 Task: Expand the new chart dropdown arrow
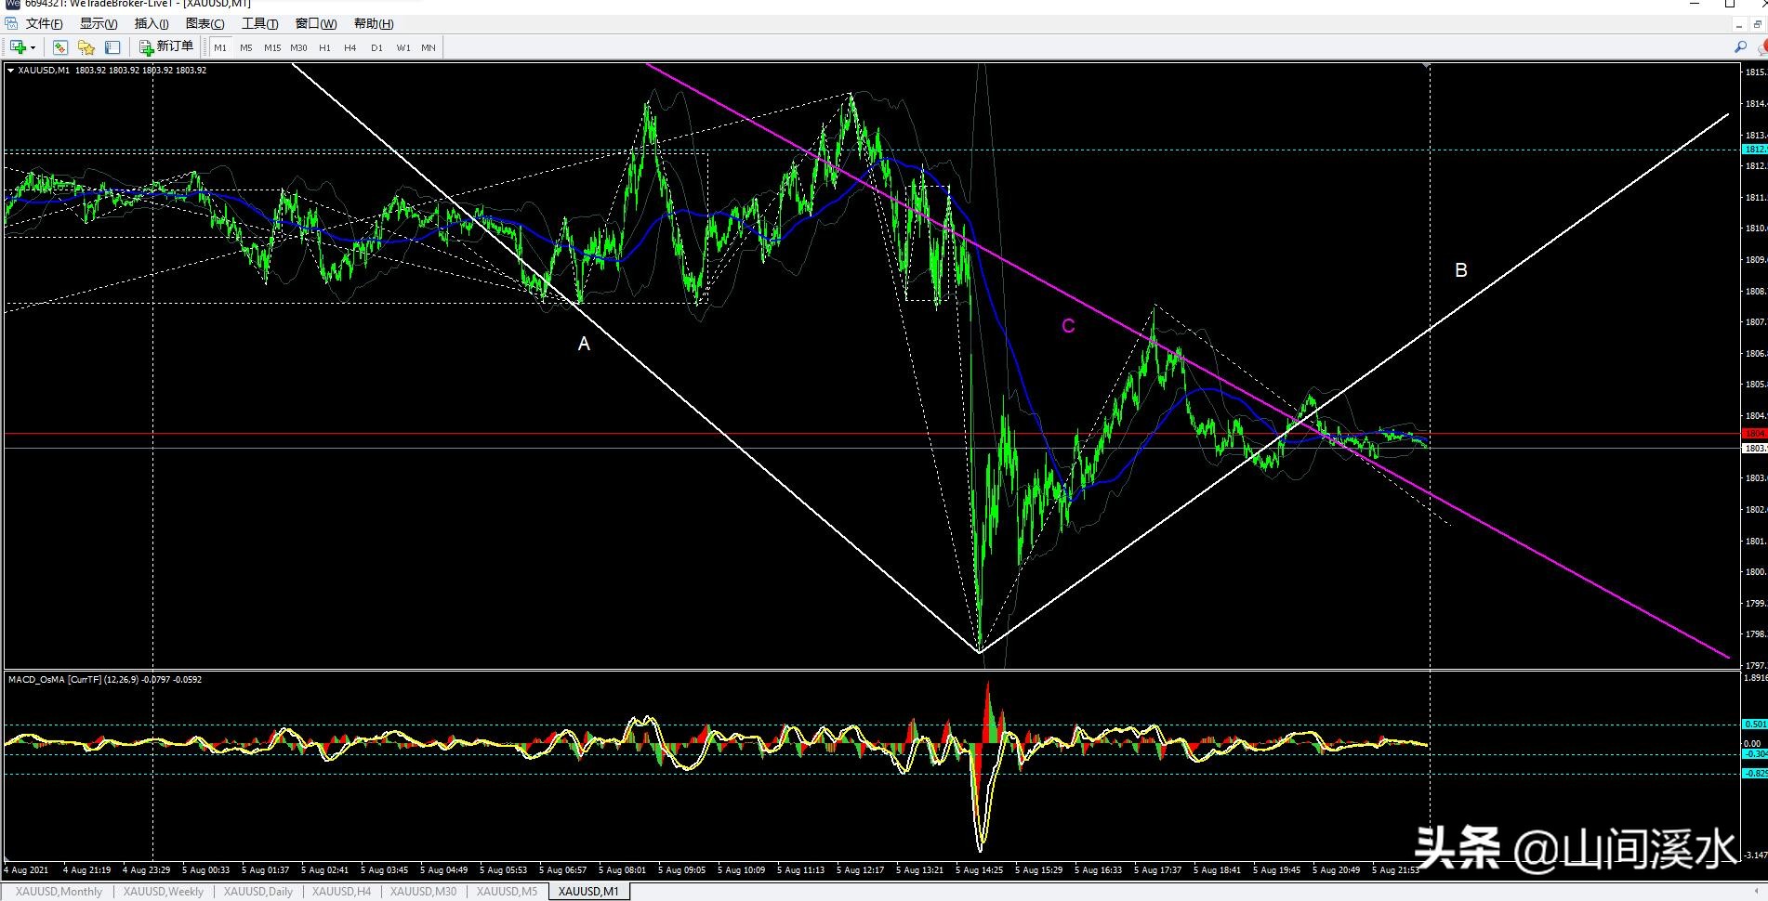[x=33, y=47]
